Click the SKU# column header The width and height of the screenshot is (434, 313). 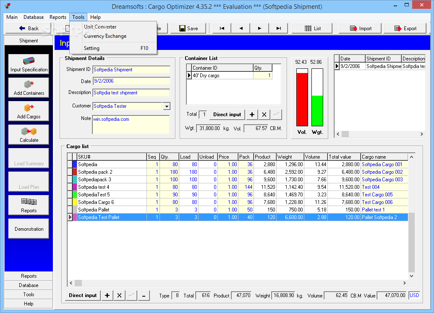pos(112,157)
